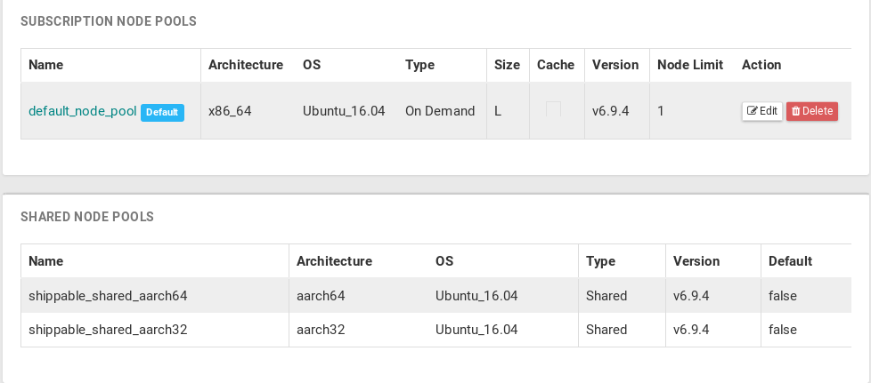
Task: Click the Subscription Node Pools heading
Action: [x=109, y=20]
